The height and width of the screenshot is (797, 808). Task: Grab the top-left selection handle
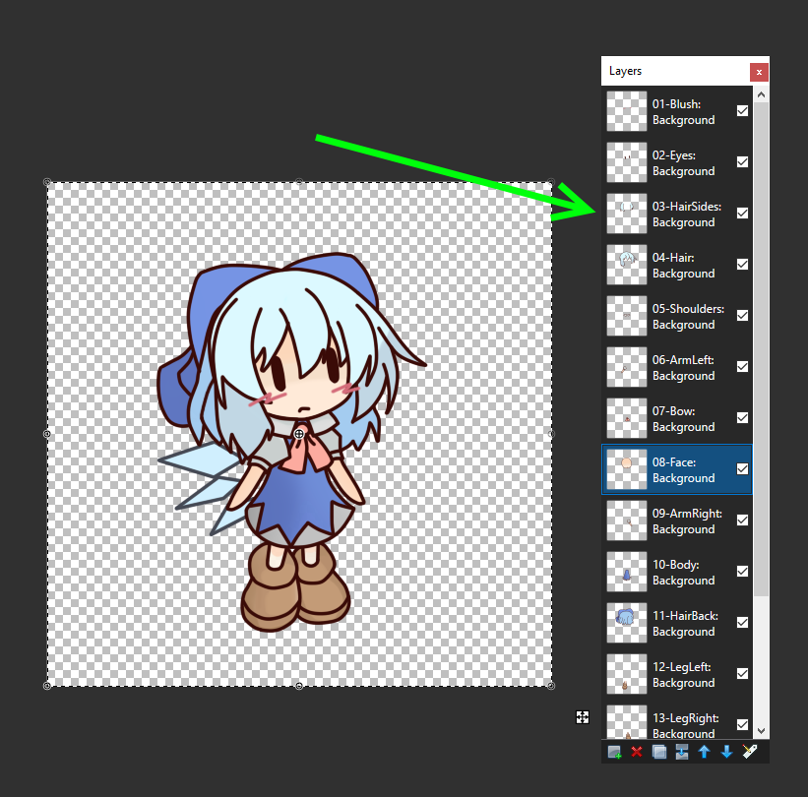tap(47, 182)
